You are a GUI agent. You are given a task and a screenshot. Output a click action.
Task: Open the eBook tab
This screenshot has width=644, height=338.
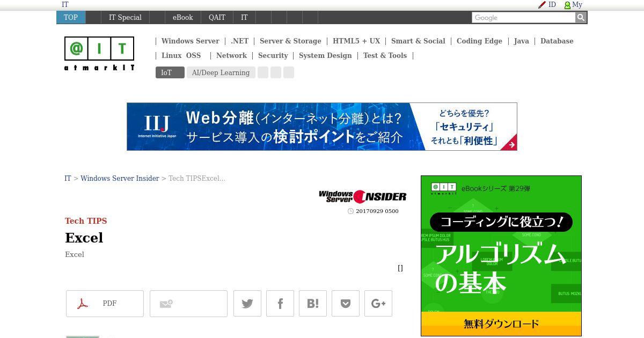[x=182, y=17]
